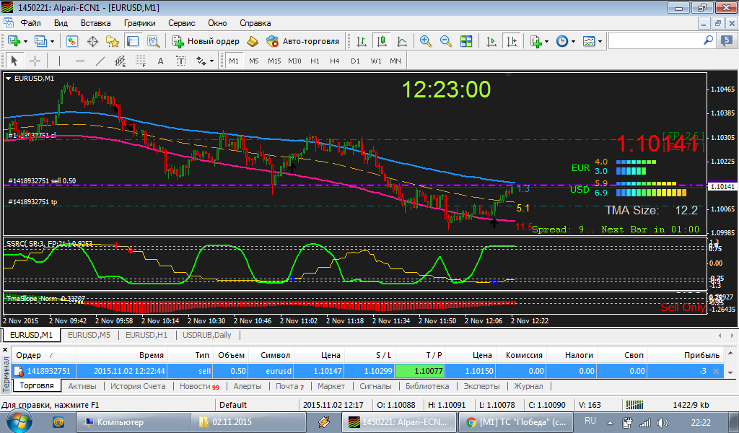
Task: Toggle the Авто-торговля button
Action: 302,41
